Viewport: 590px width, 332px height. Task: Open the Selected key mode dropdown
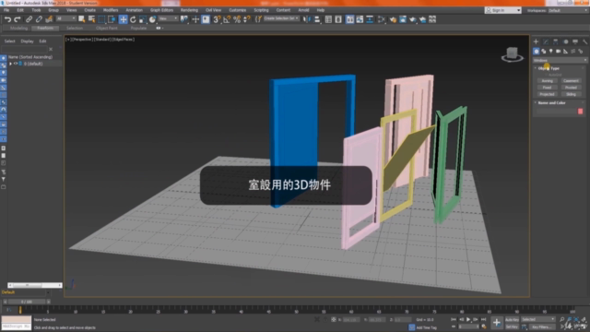click(x=538, y=319)
